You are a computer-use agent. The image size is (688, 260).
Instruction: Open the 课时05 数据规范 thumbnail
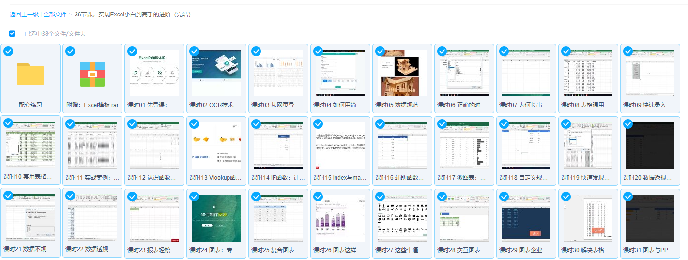pyautogui.click(x=402, y=74)
